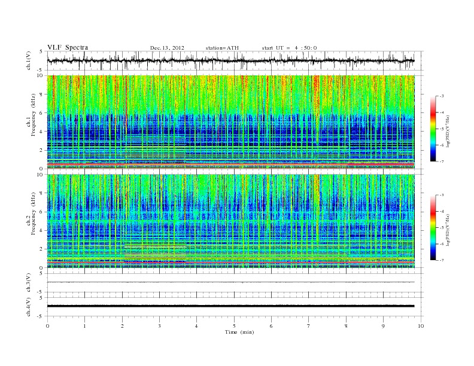Click the 'ch.1(V)' waveform axis label
Image resolution: width=474 pixels, height=366 pixels.
(28, 60)
